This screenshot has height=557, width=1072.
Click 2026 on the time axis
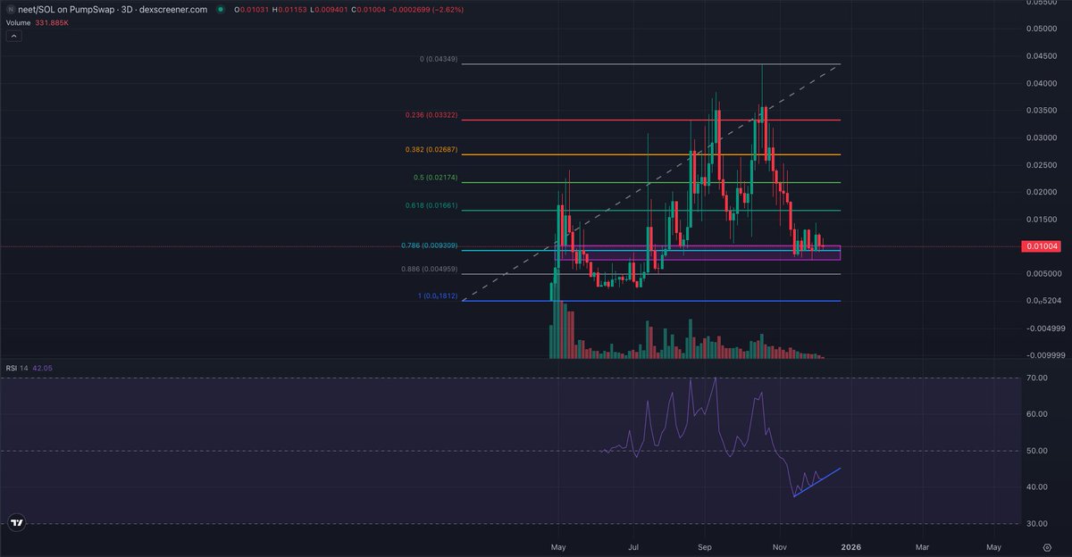point(851,547)
